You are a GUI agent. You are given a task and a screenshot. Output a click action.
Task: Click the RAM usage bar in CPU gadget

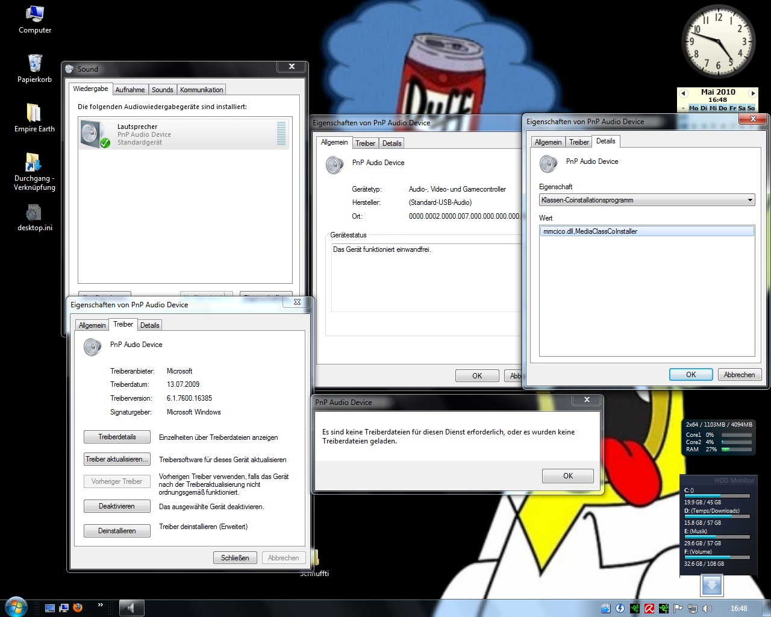click(x=737, y=449)
